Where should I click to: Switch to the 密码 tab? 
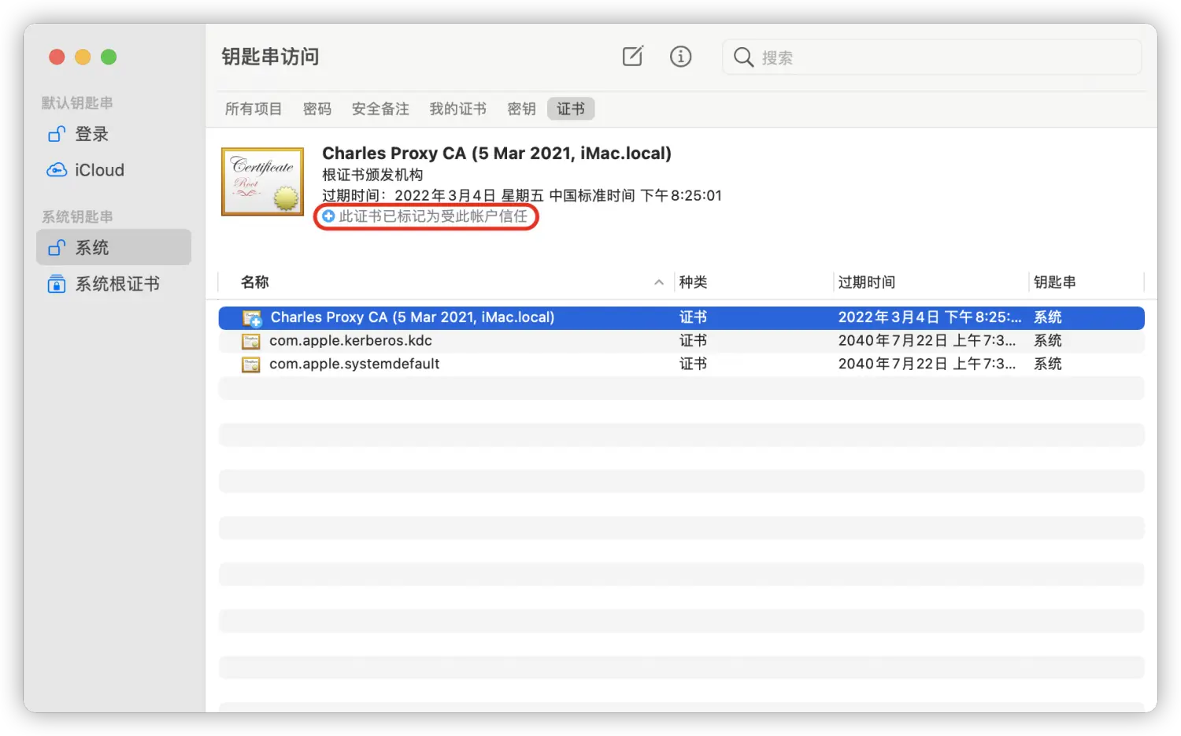tap(317, 109)
